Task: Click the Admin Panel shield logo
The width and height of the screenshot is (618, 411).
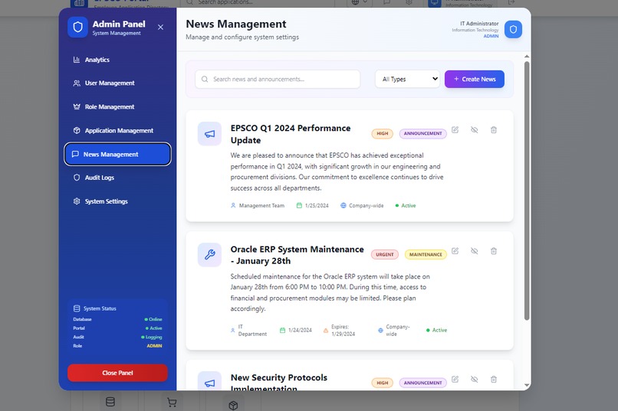Action: [77, 28]
